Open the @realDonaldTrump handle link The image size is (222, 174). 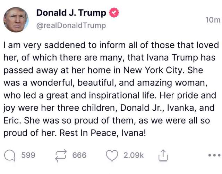point(71,25)
